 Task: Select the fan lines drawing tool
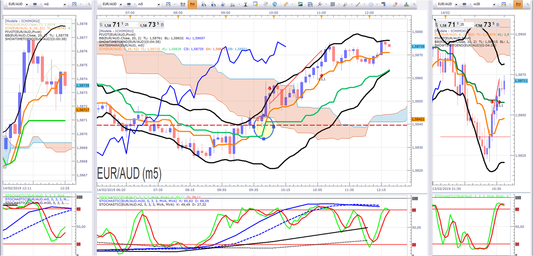tap(345, 4)
